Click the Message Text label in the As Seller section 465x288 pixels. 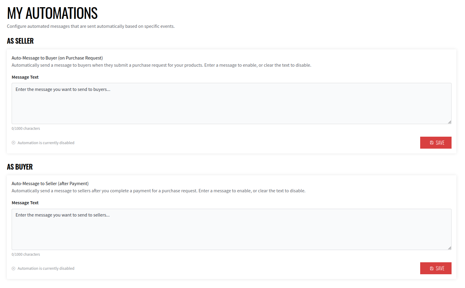tap(25, 77)
